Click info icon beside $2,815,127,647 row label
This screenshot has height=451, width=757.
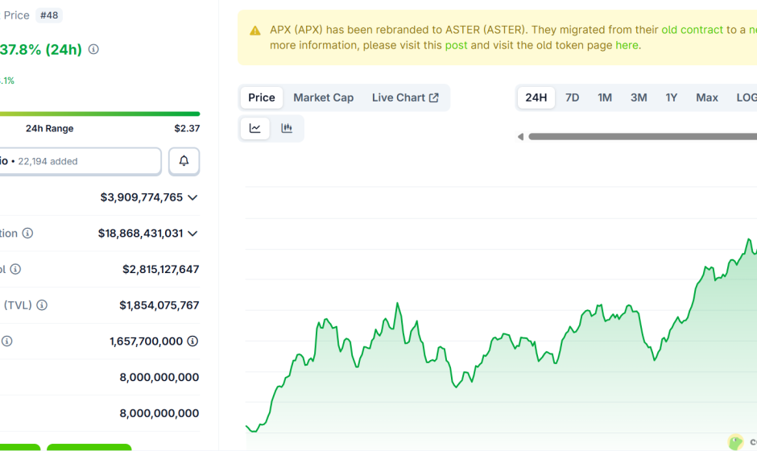(x=15, y=269)
